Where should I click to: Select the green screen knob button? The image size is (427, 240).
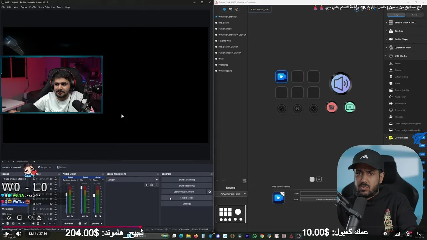(x=349, y=107)
